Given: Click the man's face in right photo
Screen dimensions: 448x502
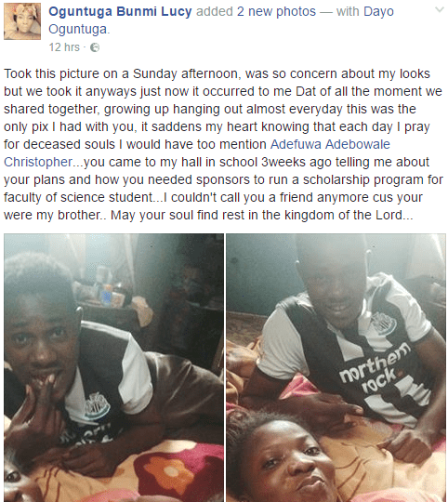Looking at the screenshot, I should (333, 288).
